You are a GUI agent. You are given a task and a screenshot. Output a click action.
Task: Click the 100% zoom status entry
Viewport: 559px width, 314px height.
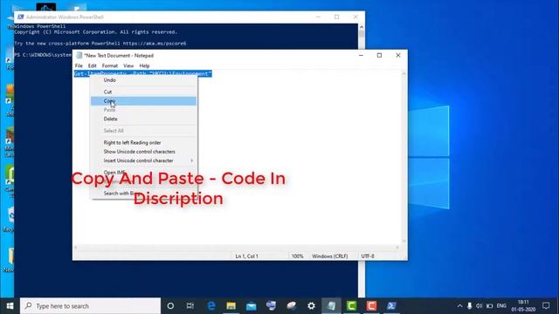297,256
